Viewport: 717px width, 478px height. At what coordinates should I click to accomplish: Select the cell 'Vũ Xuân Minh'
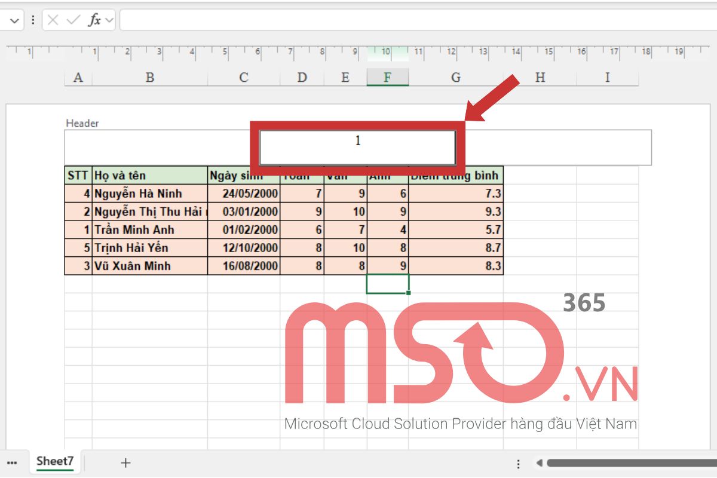coord(150,266)
